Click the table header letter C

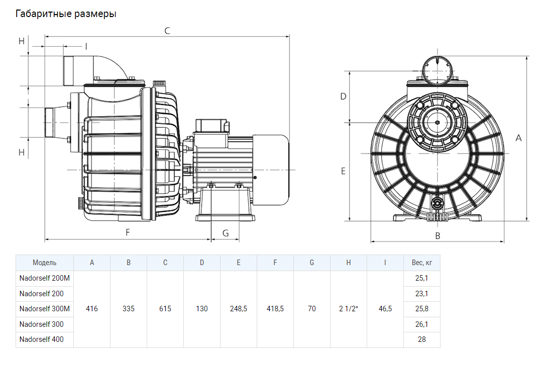165,263
